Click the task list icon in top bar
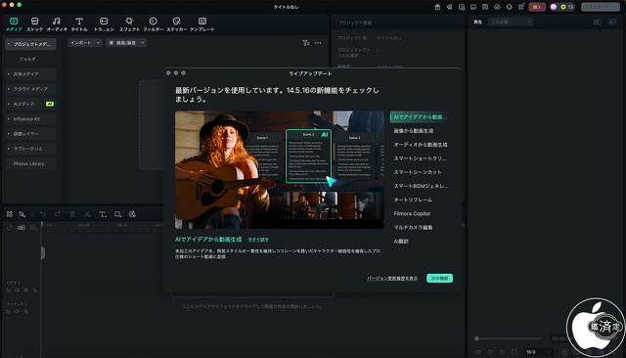This screenshot has width=626, height=358. tap(462, 7)
